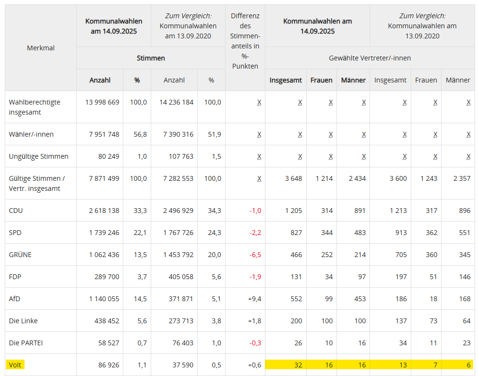478x376 pixels.
Task: Select the SPD vote count 1 739 246
Action: click(x=104, y=233)
